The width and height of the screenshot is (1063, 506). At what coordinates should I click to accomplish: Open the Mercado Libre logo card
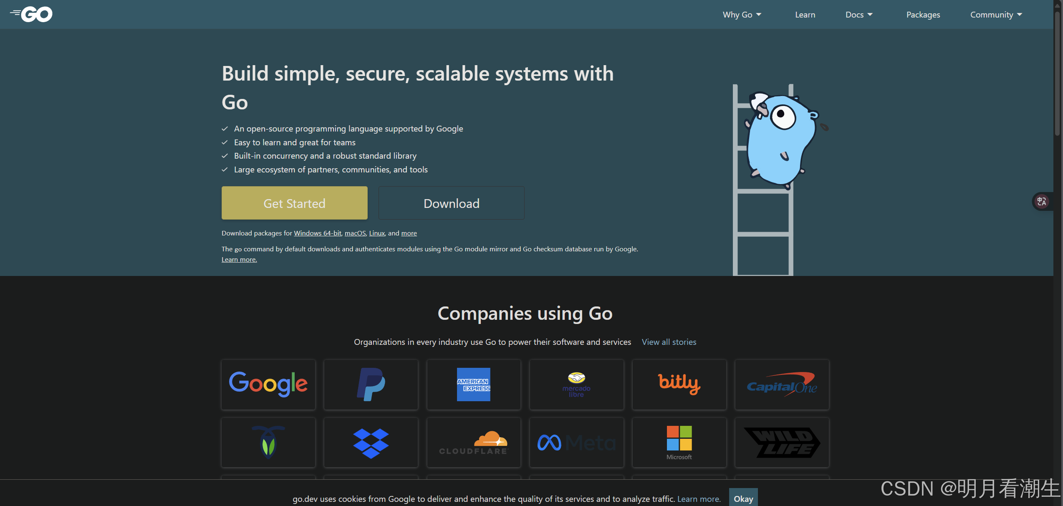point(576,385)
